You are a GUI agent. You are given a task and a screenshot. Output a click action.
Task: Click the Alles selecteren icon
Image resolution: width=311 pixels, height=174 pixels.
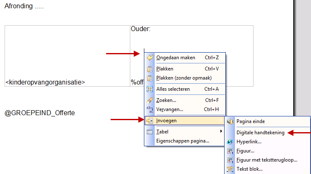(150, 89)
